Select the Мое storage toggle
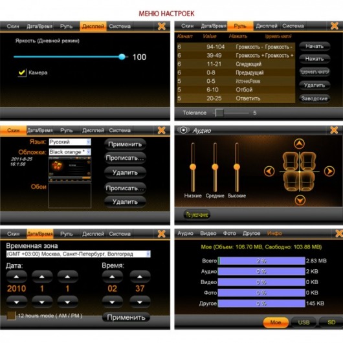This screenshot has width=343, height=343. (x=276, y=322)
